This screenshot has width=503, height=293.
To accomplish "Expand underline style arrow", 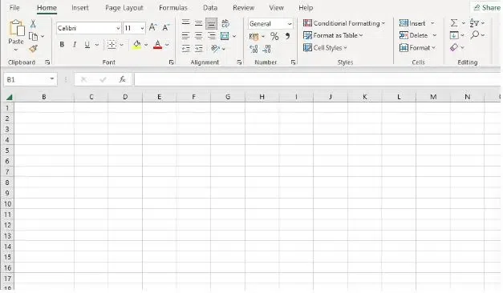I will click(96, 45).
